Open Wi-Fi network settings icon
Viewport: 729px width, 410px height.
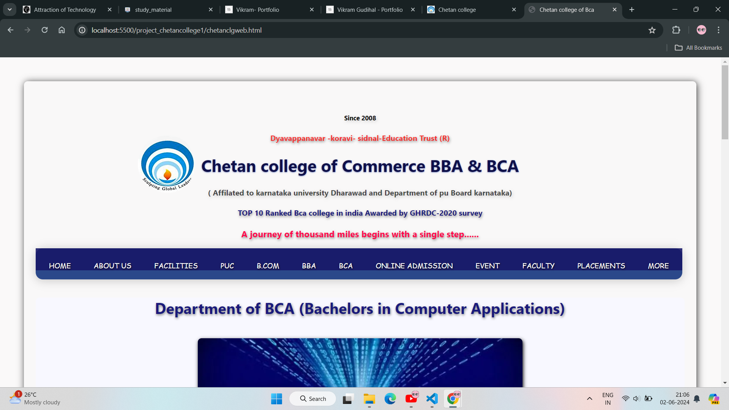625,399
